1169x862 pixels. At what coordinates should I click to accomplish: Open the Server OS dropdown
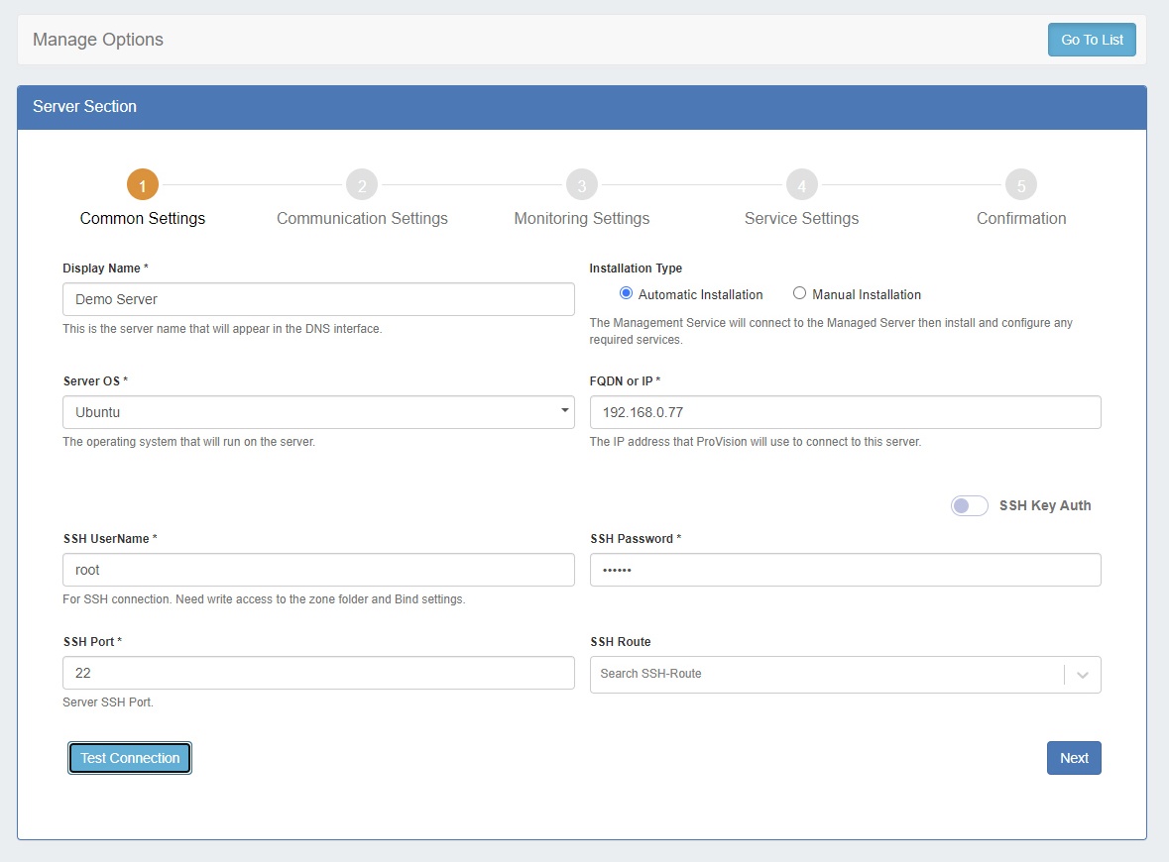(318, 412)
